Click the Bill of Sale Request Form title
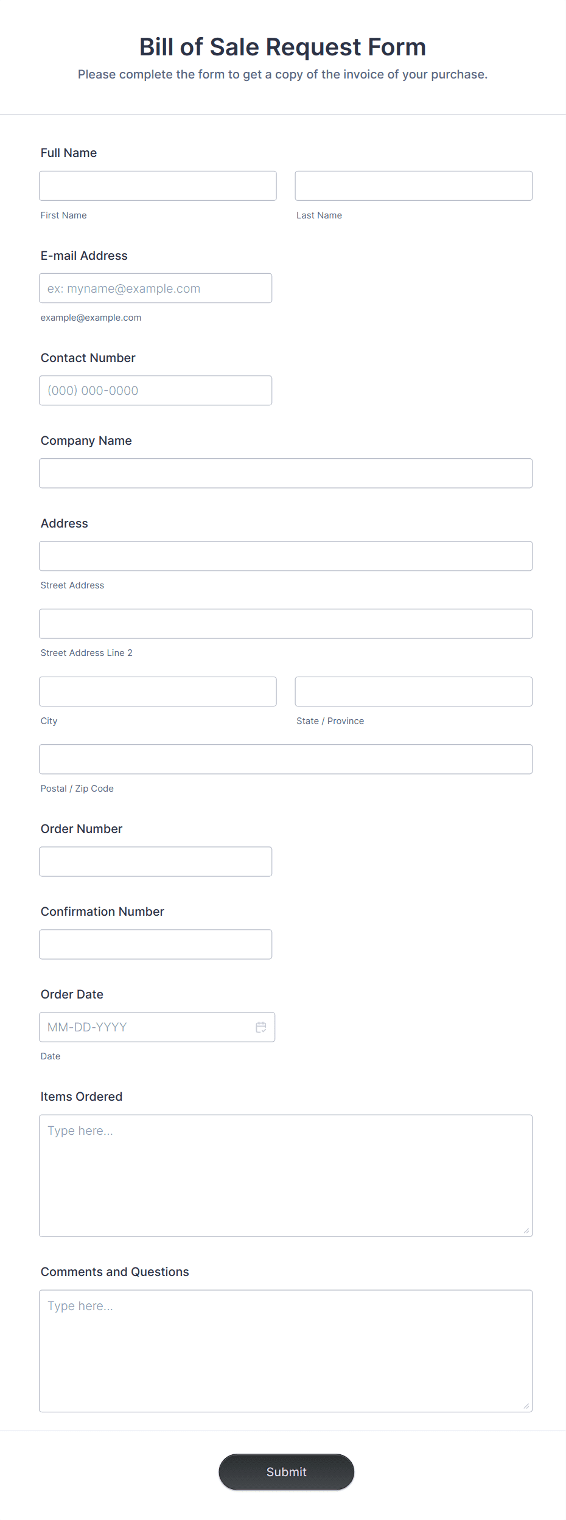Screen dimensions: 566x1520 [x=282, y=46]
